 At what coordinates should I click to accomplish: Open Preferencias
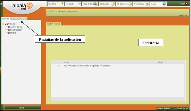point(141,4)
